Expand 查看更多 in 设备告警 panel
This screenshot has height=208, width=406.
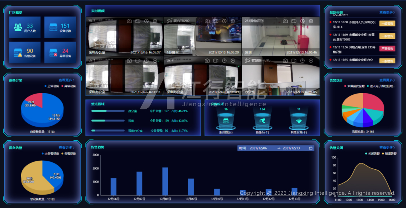point(66,147)
